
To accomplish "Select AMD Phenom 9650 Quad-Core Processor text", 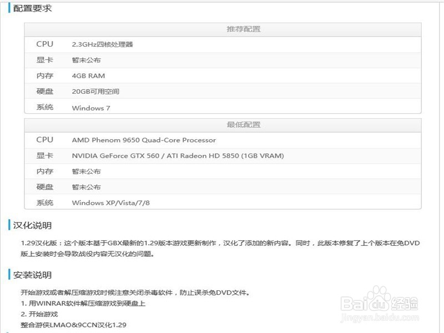I will 144,140.
